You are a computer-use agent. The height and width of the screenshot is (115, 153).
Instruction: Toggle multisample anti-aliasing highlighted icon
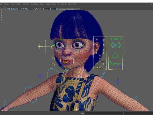coord(27,9)
